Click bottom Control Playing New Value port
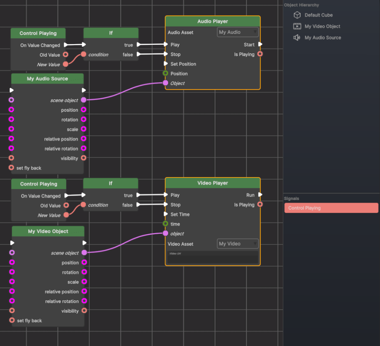 point(66,215)
